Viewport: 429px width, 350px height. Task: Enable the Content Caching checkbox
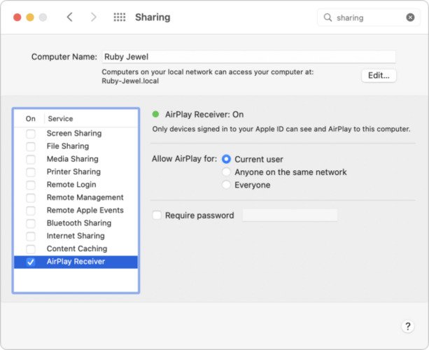point(31,249)
